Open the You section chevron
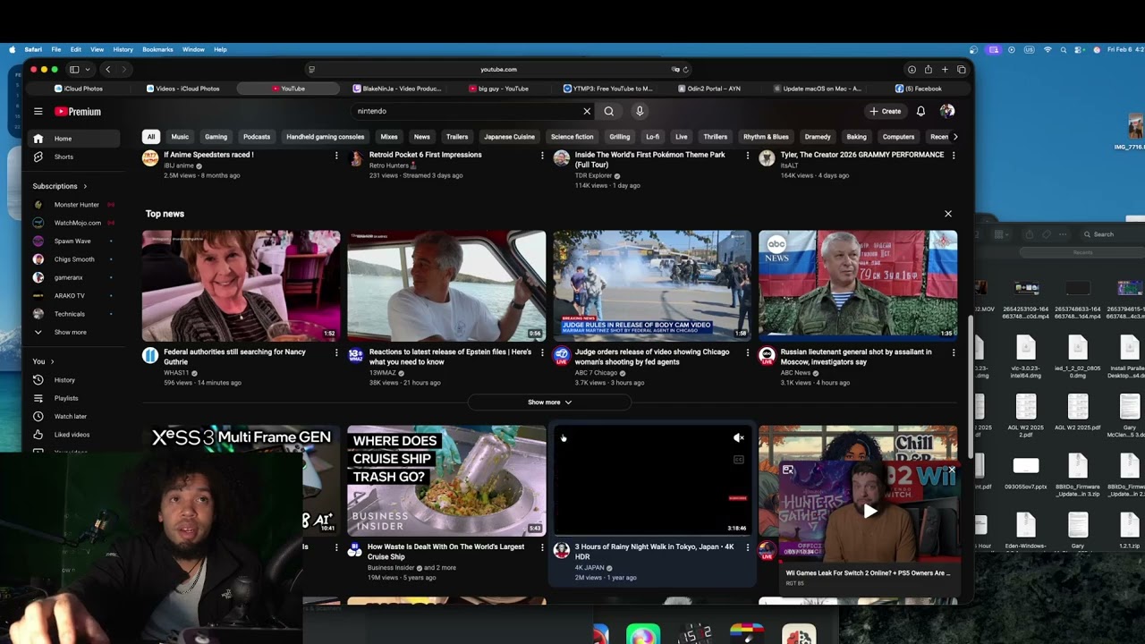 click(x=52, y=361)
